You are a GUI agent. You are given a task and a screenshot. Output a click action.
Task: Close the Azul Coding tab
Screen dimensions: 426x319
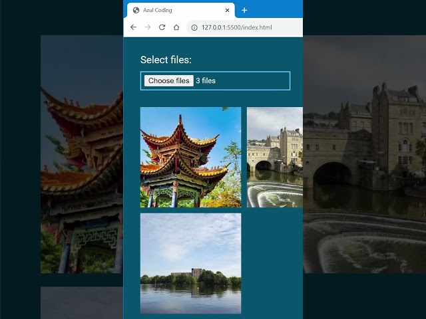pyautogui.click(x=228, y=11)
